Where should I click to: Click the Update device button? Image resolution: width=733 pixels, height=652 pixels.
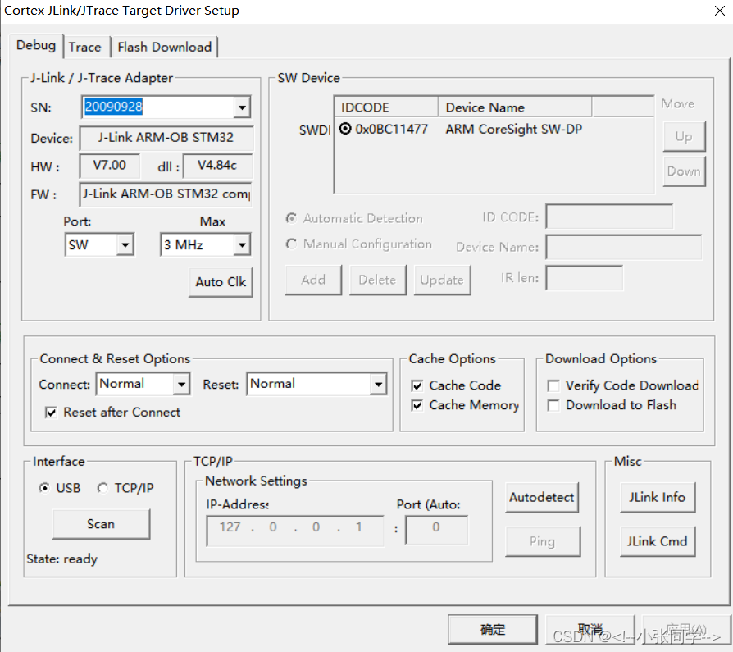[442, 280]
